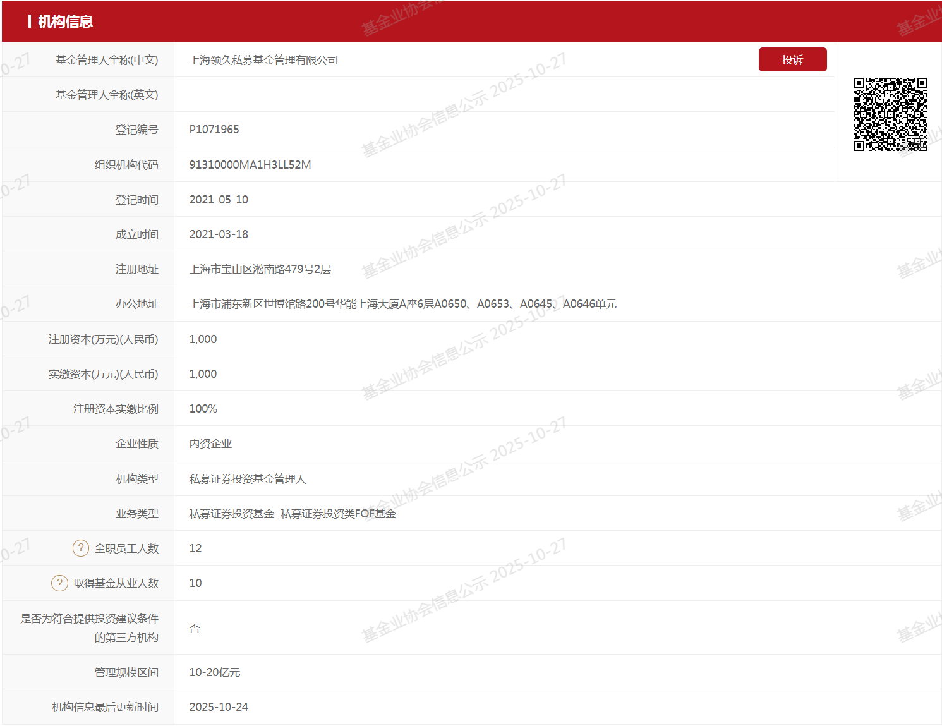This screenshot has height=726, width=942.
Task: Click the 投诉 complaint button
Action: tap(792, 59)
